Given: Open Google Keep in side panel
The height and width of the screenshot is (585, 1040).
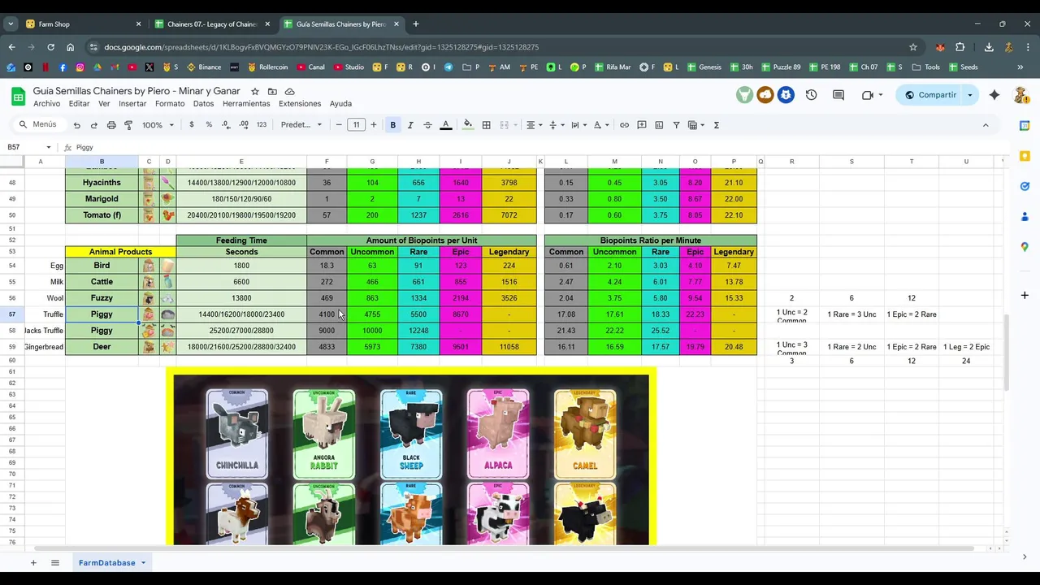Looking at the screenshot, I should click(x=1025, y=156).
